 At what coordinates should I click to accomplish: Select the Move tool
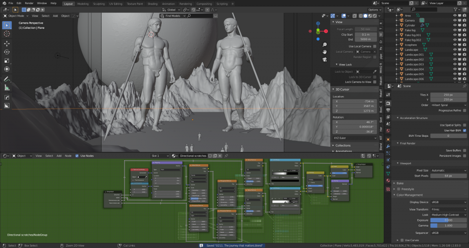point(6,43)
